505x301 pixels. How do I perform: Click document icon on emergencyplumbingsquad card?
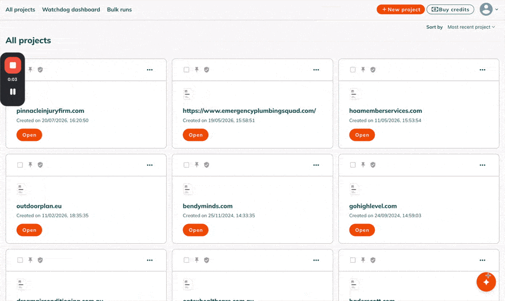[x=187, y=94]
